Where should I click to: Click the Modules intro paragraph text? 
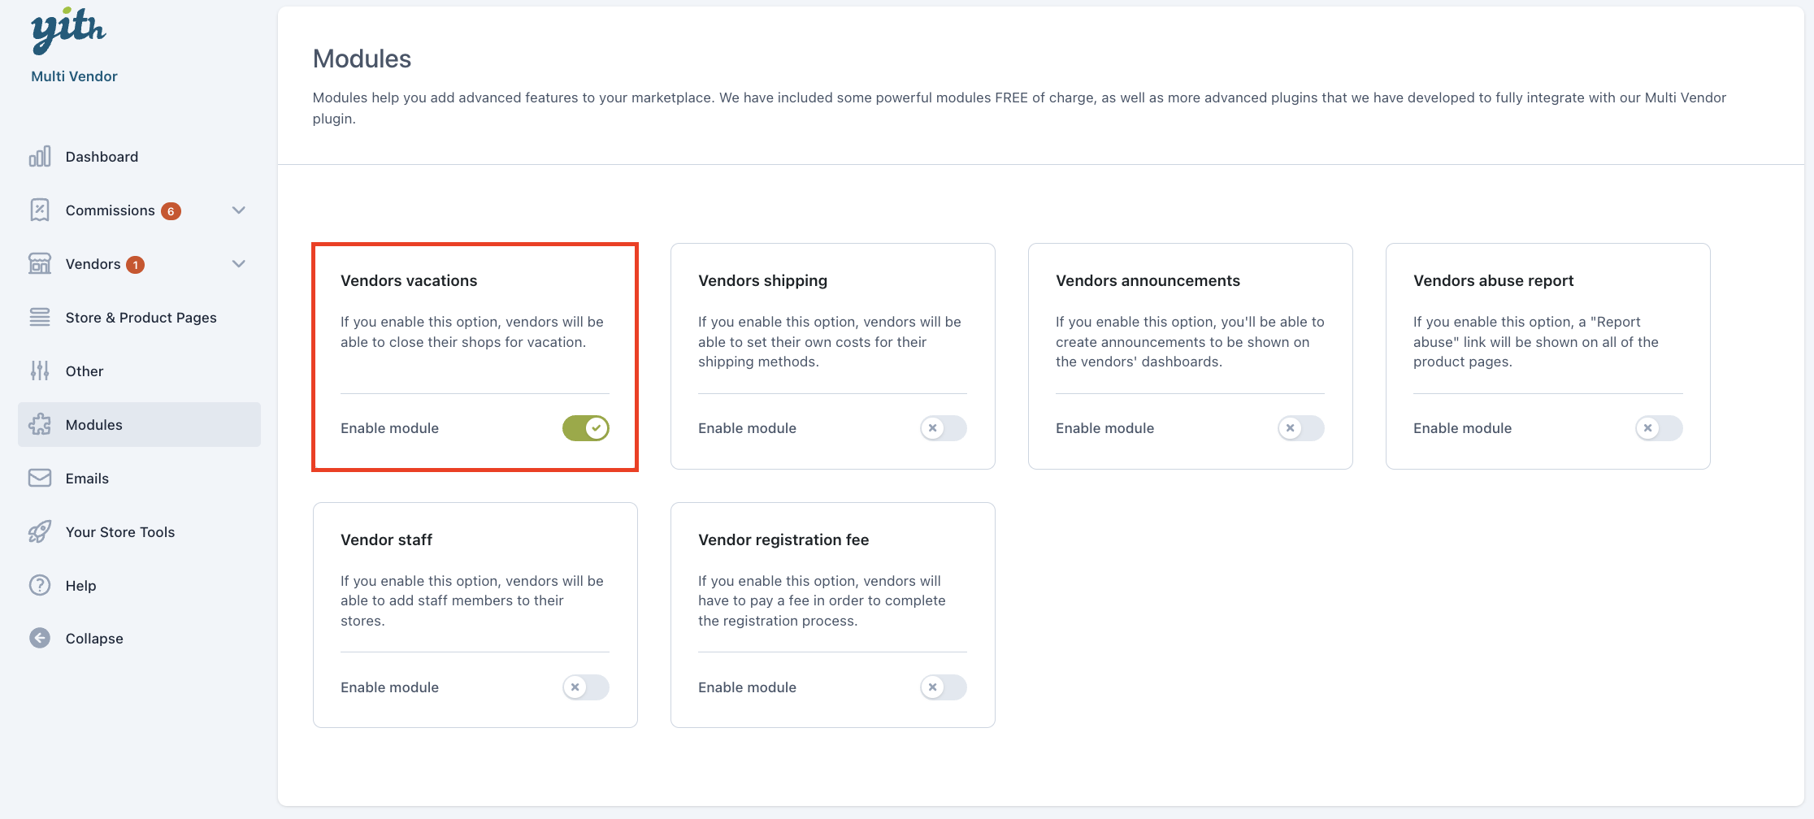tap(1019, 108)
